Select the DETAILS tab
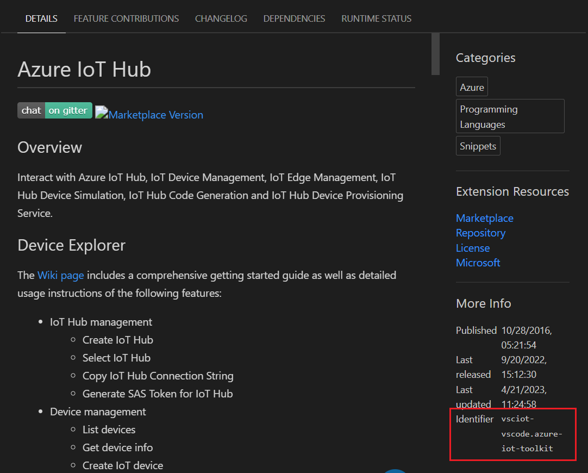The image size is (588, 473). point(41,18)
